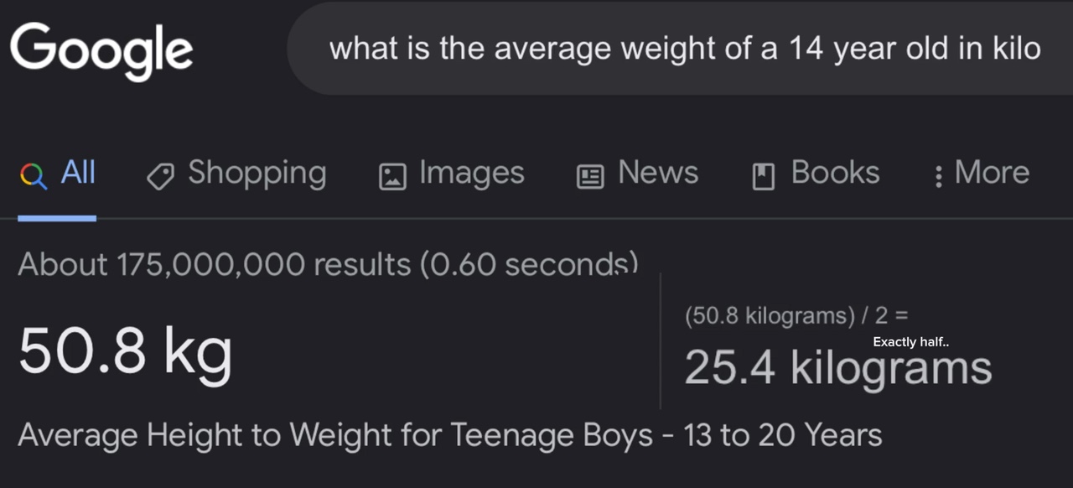Click the results count text
The image size is (1073, 488).
328,264
